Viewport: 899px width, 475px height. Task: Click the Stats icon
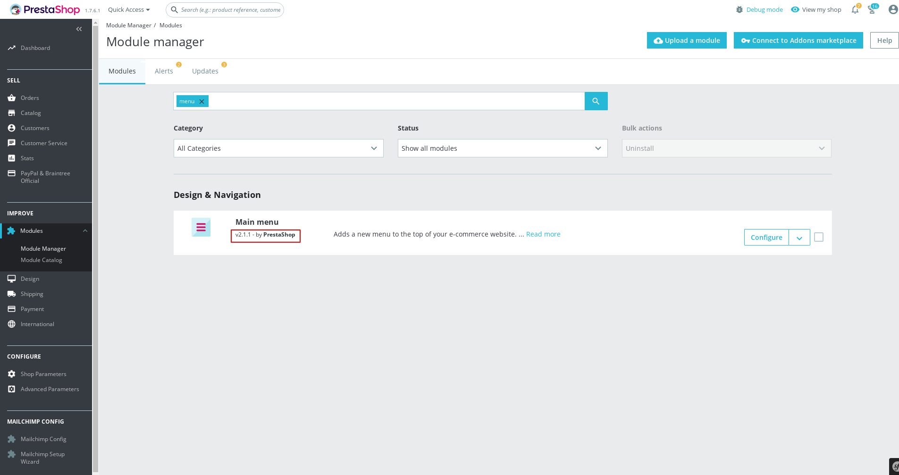[x=12, y=158]
